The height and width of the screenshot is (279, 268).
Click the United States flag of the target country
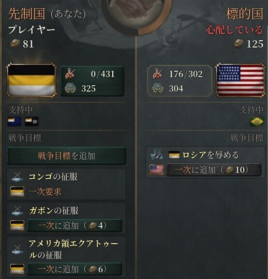(x=240, y=80)
